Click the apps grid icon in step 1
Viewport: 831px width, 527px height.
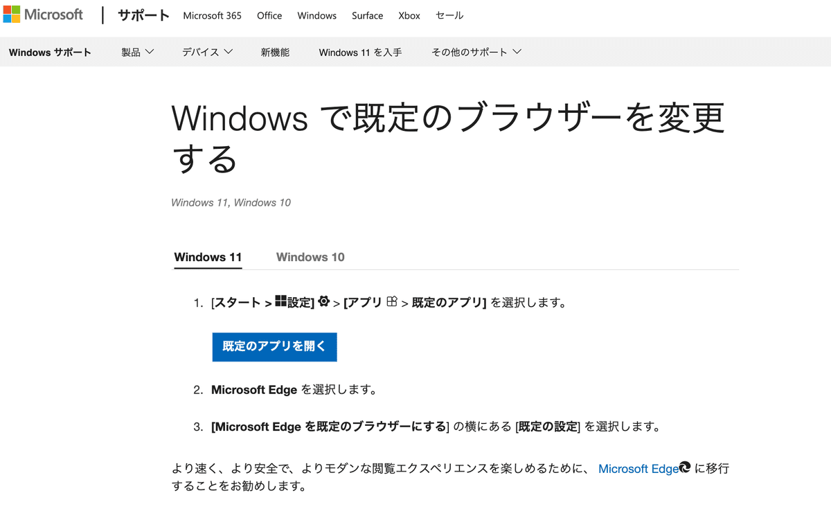392,301
